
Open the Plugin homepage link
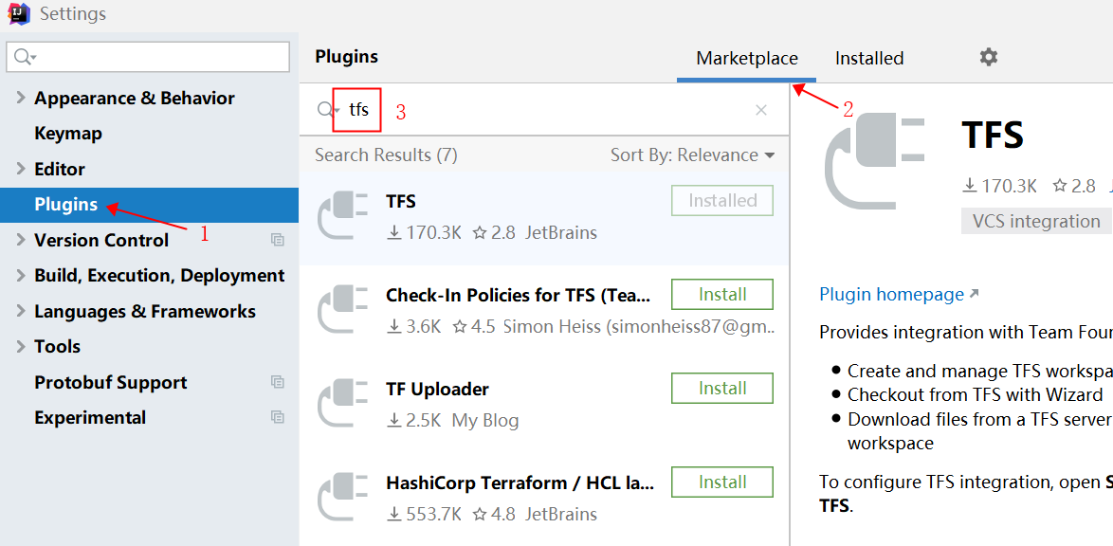[891, 294]
